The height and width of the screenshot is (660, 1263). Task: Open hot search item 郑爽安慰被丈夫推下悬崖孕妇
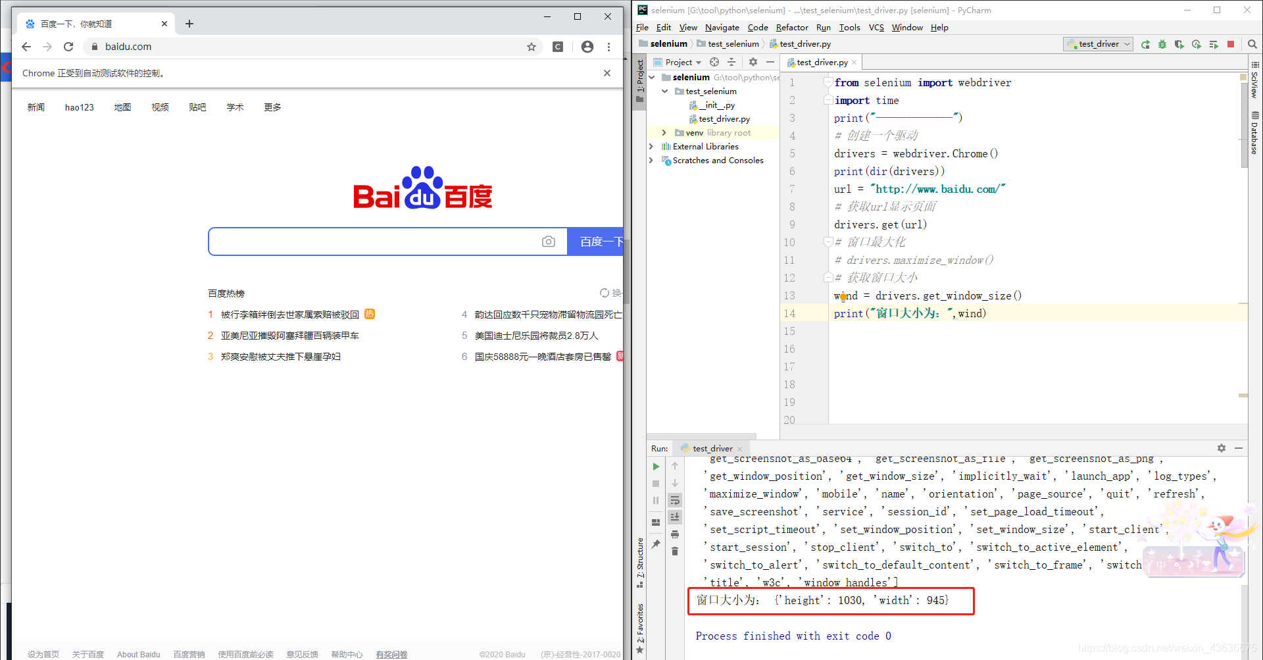click(x=281, y=357)
